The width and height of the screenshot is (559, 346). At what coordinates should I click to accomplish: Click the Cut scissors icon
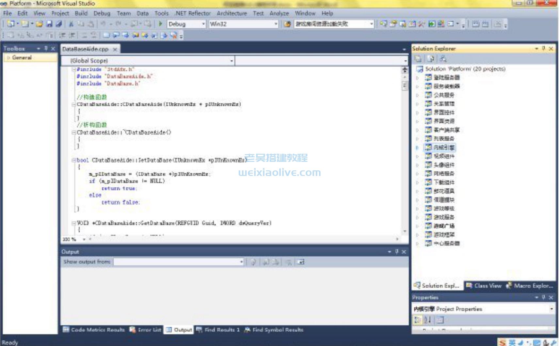pyautogui.click(x=71, y=24)
